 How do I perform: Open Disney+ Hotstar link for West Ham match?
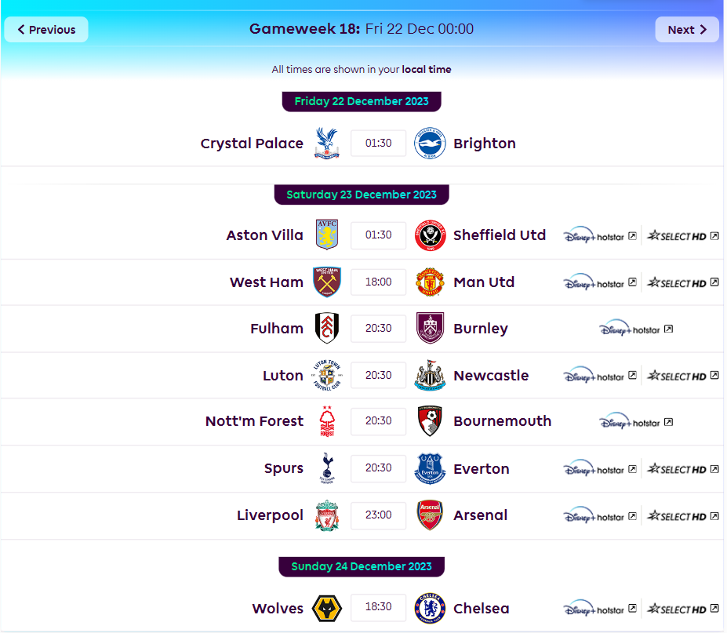pos(599,283)
